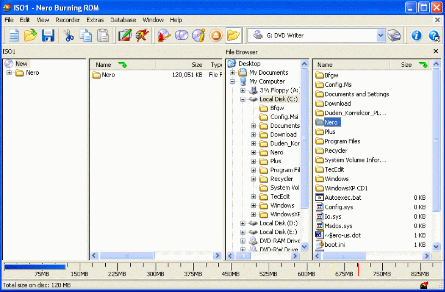Sort by the Size column header

pyautogui.click(x=406, y=65)
